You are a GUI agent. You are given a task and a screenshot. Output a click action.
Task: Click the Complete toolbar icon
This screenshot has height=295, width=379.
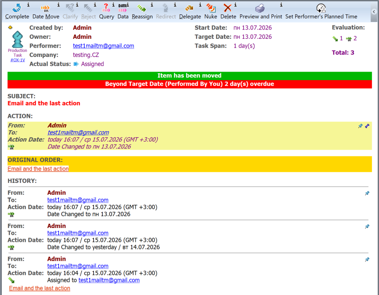[17, 8]
